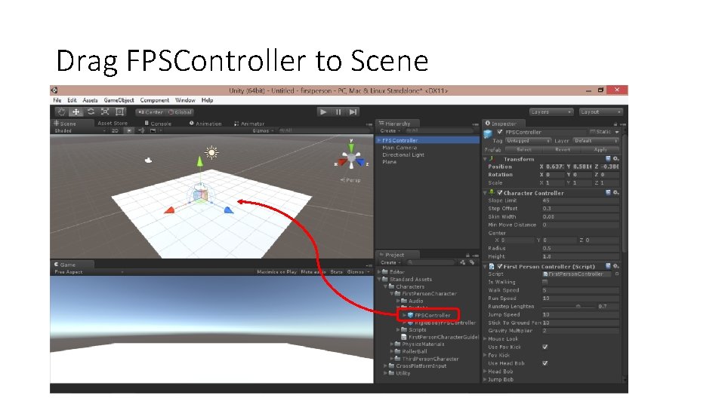The width and height of the screenshot is (725, 407).
Task: Click the Walk Speed input field
Action: (580, 290)
